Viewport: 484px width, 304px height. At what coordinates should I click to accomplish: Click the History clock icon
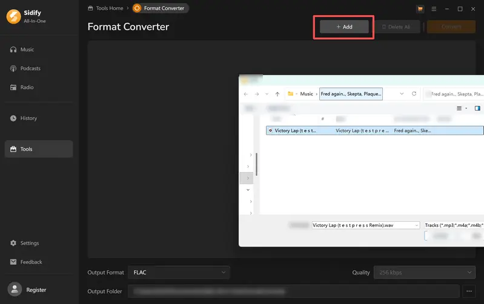coord(13,118)
